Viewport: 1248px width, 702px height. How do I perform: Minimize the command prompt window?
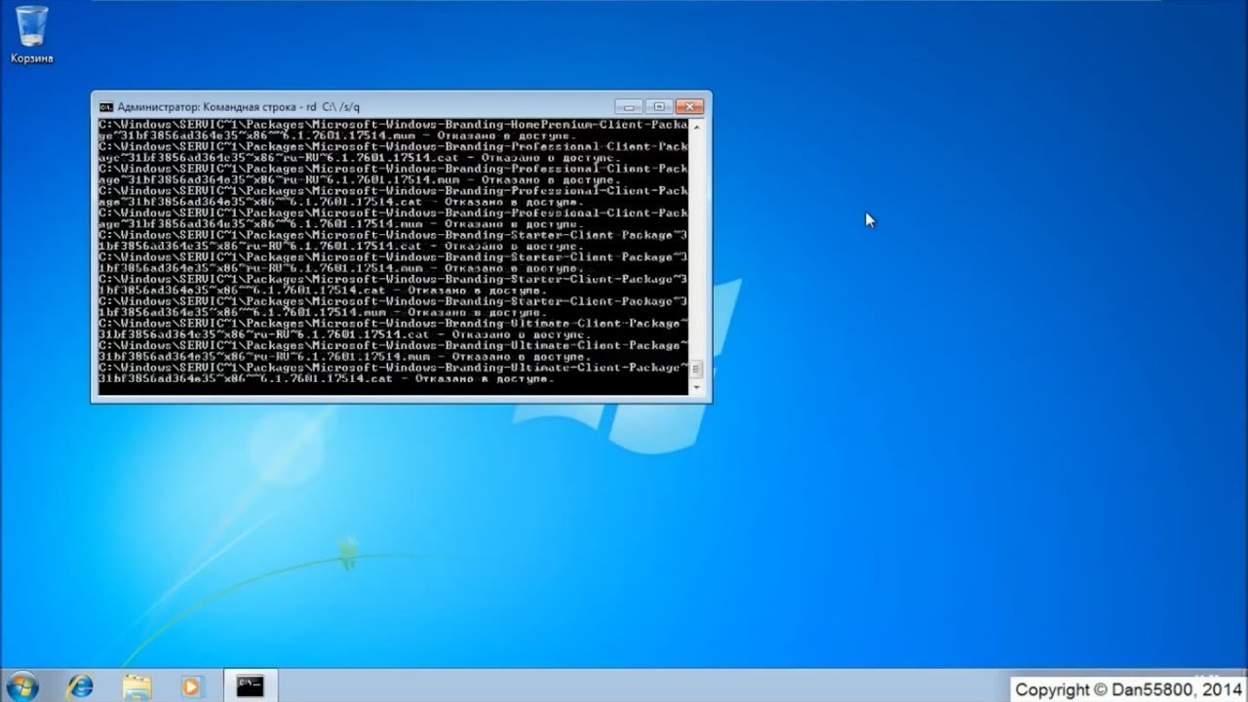[x=629, y=106]
